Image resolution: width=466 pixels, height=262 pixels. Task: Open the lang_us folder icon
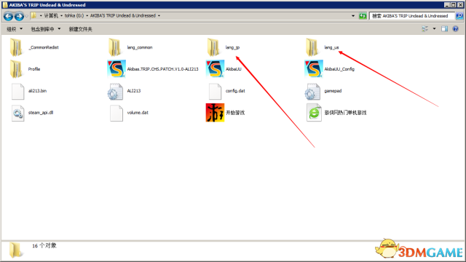[x=312, y=47]
